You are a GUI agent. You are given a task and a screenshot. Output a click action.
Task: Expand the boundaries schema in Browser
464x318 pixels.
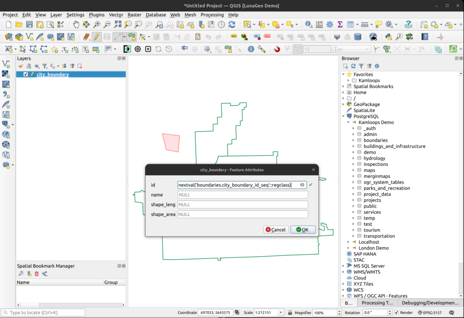(353, 140)
